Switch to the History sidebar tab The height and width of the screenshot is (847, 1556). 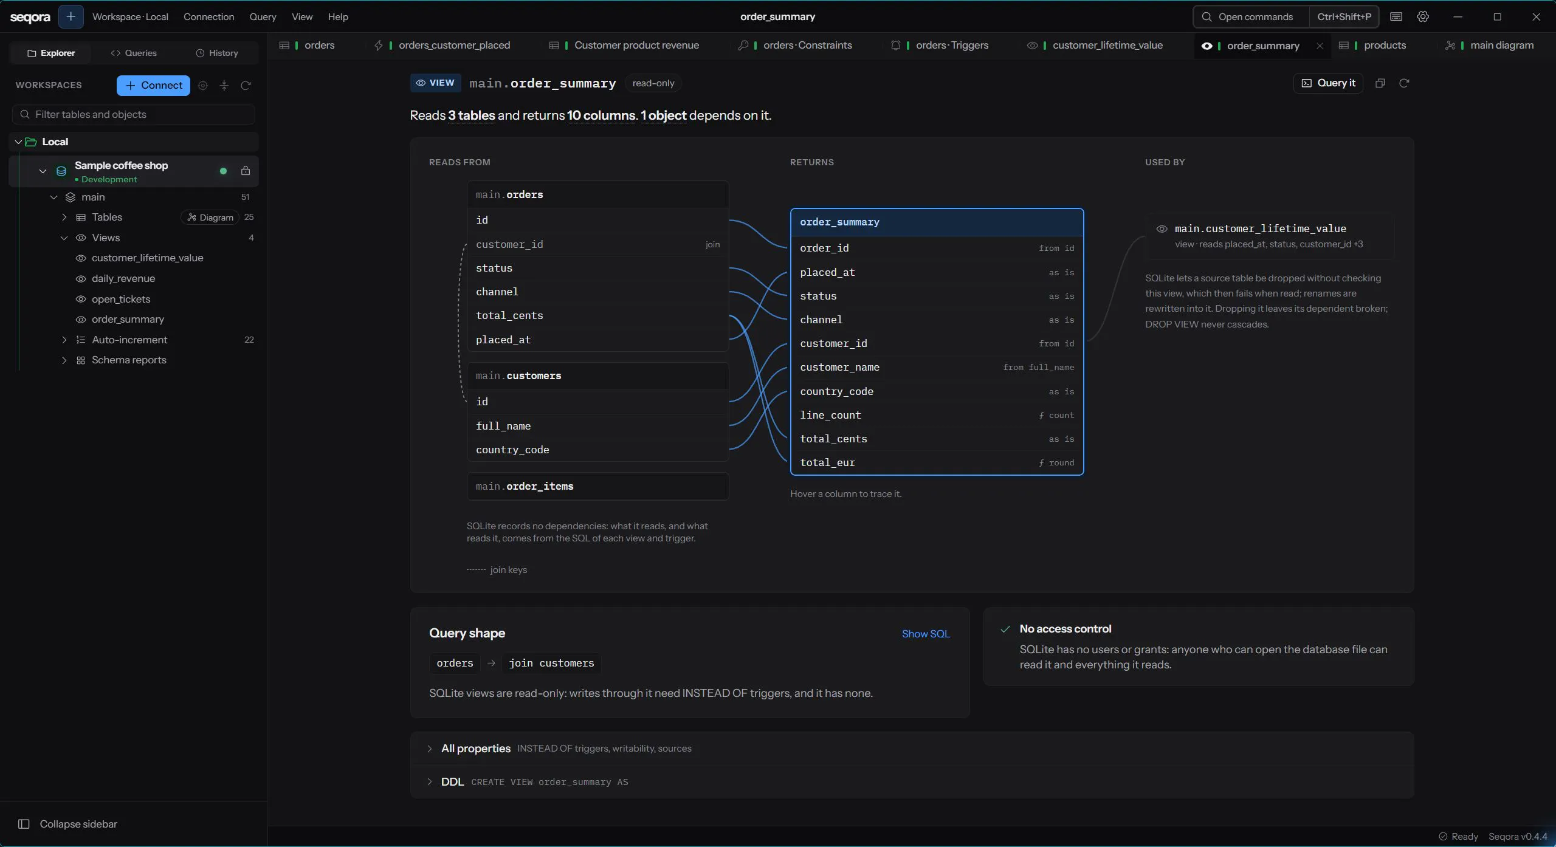click(217, 53)
